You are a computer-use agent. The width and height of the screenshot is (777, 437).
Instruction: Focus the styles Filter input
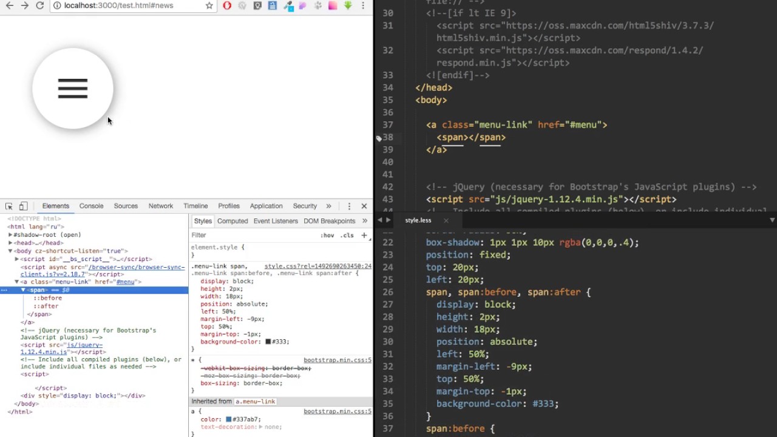click(252, 235)
